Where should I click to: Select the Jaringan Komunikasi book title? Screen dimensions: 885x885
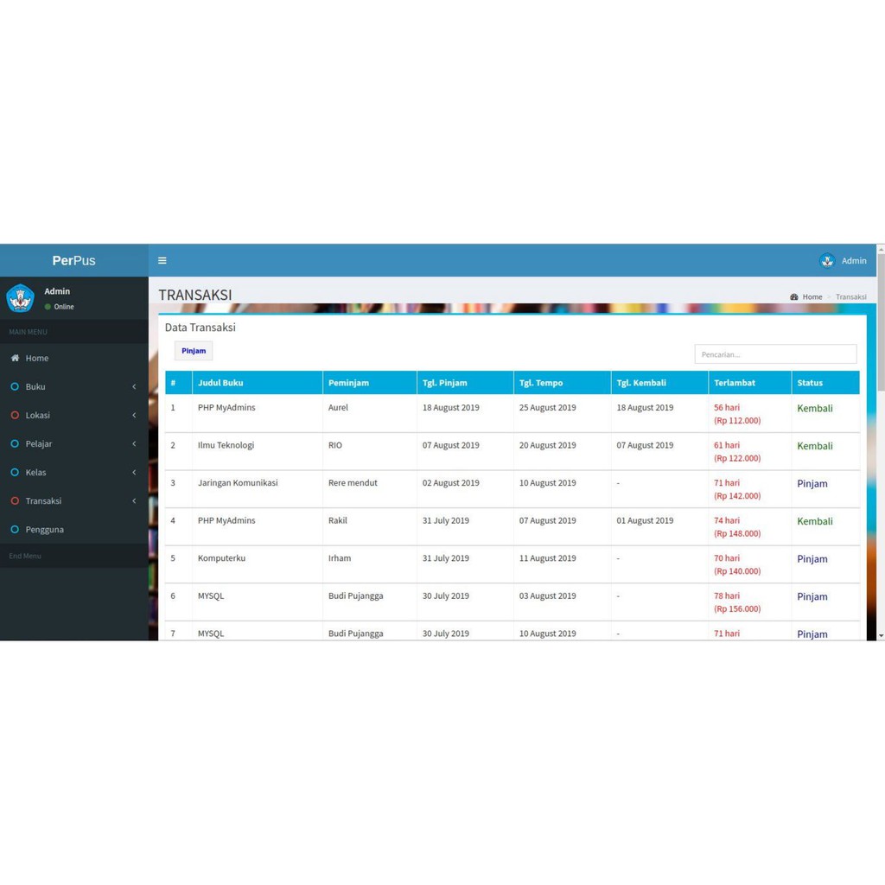pyautogui.click(x=238, y=483)
